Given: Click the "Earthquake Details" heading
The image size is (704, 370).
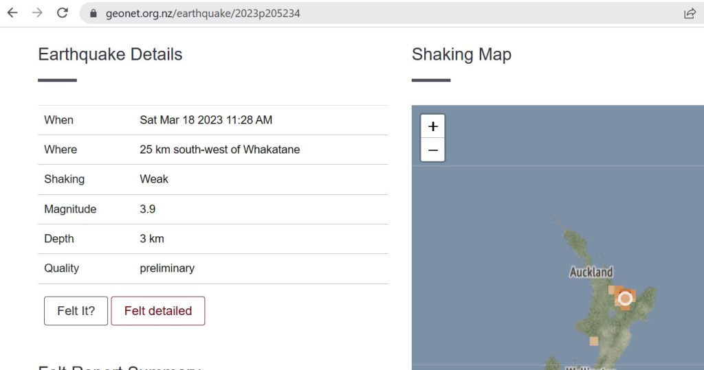Looking at the screenshot, I should click(110, 55).
